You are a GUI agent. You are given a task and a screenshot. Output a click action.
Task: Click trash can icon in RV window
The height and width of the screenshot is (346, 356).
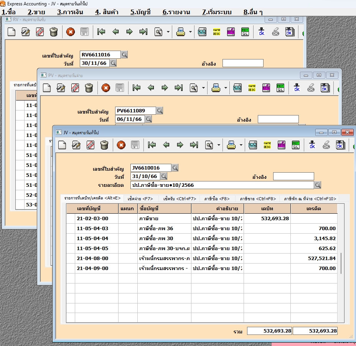(54, 31)
